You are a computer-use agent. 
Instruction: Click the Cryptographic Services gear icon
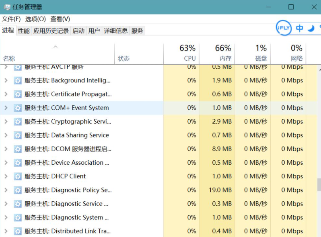pyautogui.click(x=18, y=122)
